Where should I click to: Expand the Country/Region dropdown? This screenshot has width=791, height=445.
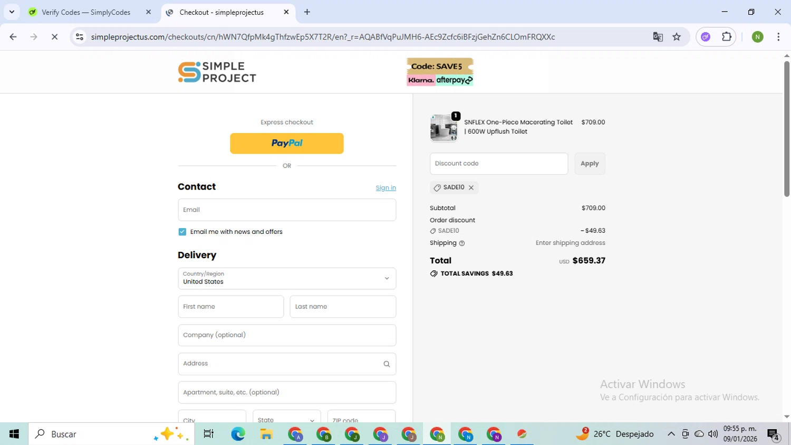[x=287, y=278]
